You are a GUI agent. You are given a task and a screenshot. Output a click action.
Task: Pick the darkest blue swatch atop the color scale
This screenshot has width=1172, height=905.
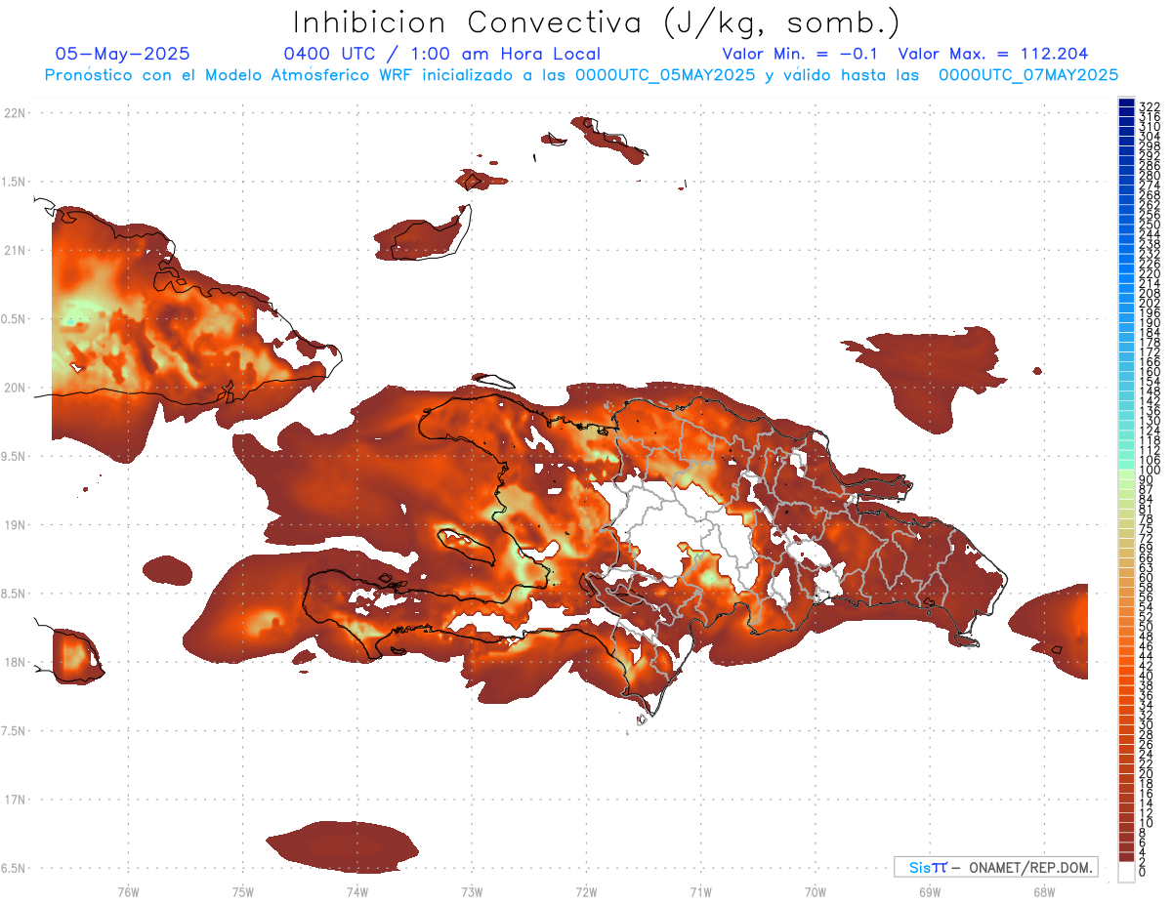[1126, 103]
